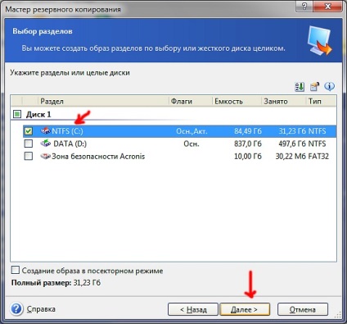Image resolution: width=347 pixels, height=324 pixels.
Task: Open the Справка help link
Action: (41, 309)
